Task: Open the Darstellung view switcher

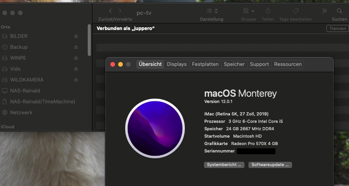Action: 212,11
